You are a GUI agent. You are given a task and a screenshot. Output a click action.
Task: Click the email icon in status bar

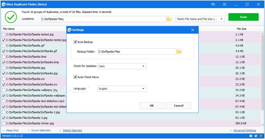click(x=251, y=136)
